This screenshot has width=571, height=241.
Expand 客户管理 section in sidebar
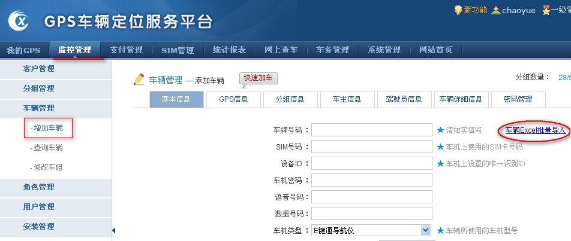point(38,69)
